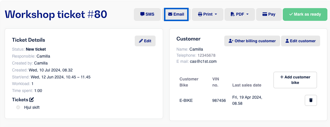Screen dimensions: 330x127
Task: Click the Pay button with the card icon
Action: [269, 14]
